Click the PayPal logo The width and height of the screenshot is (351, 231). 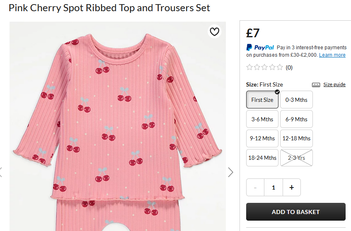(260, 47)
